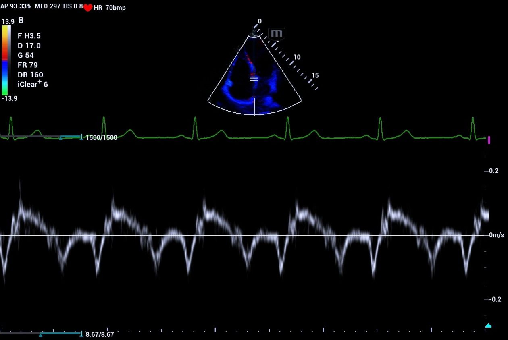Click the focus position marker on the depth ruler
Screen dimensions: 508x340
tap(254, 79)
